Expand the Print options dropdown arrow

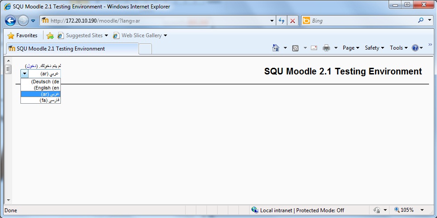tap(336, 48)
